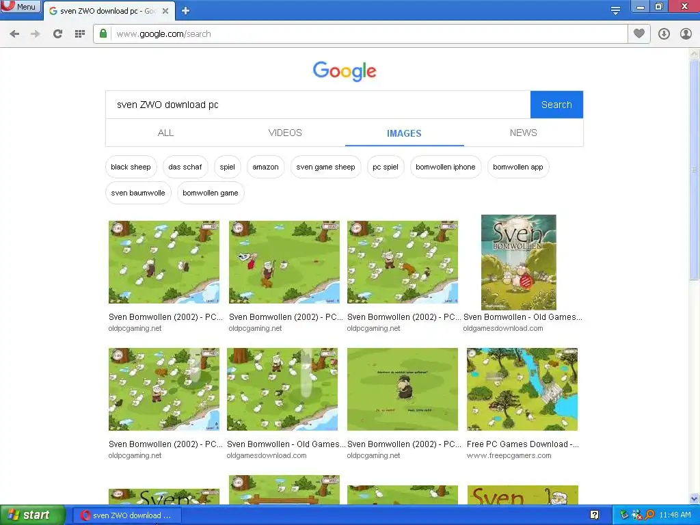Switch to the VIDEOS results tab

pyautogui.click(x=285, y=133)
